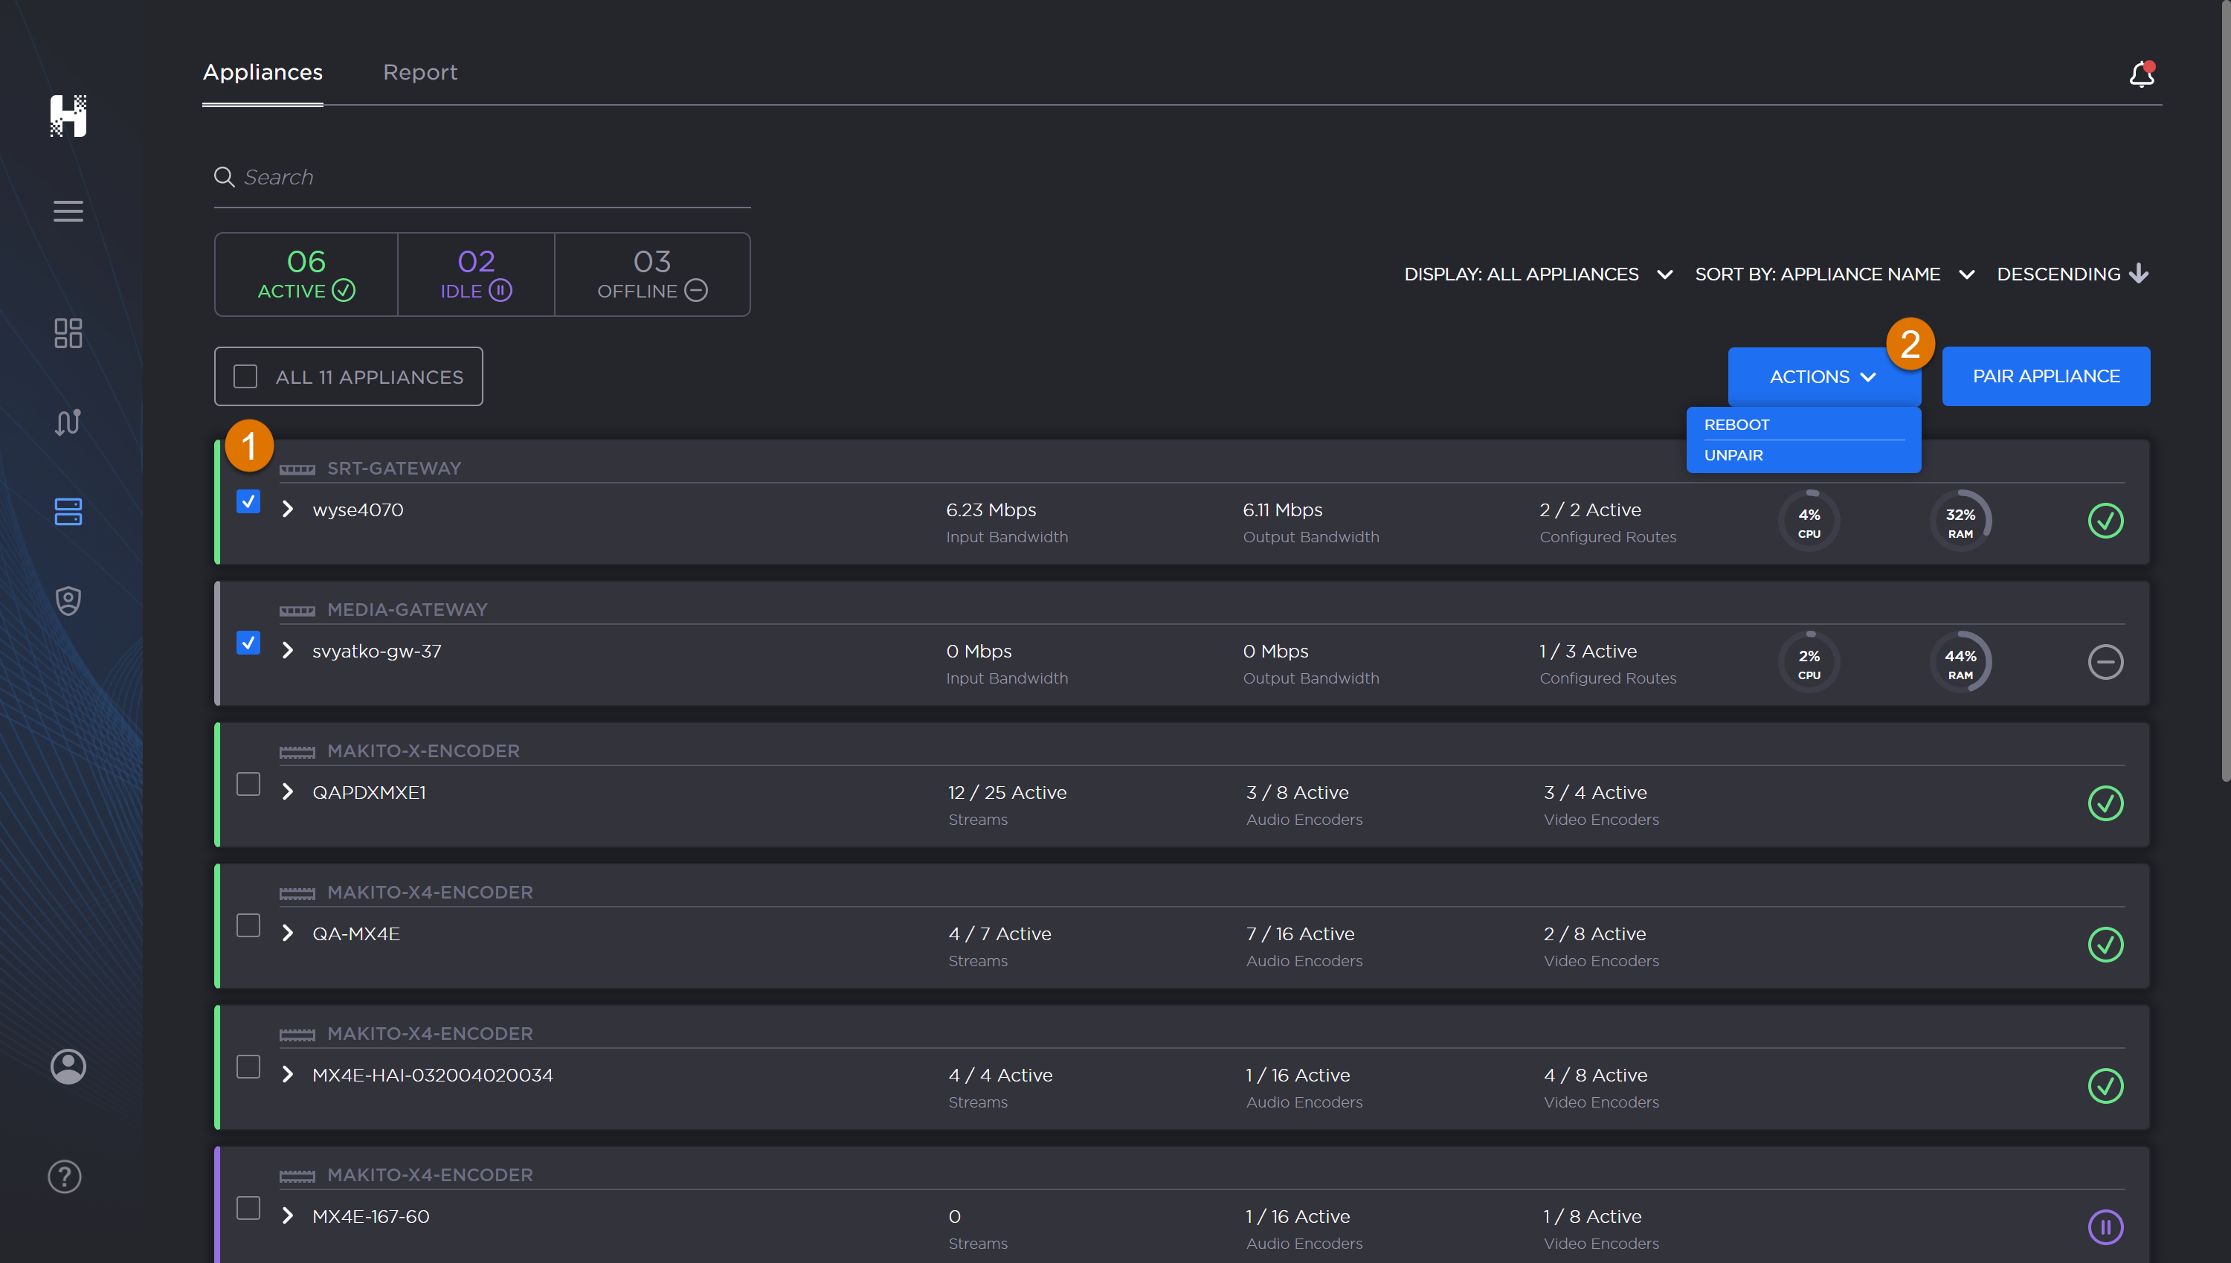Open the hamburger menu in sidebar

(68, 210)
